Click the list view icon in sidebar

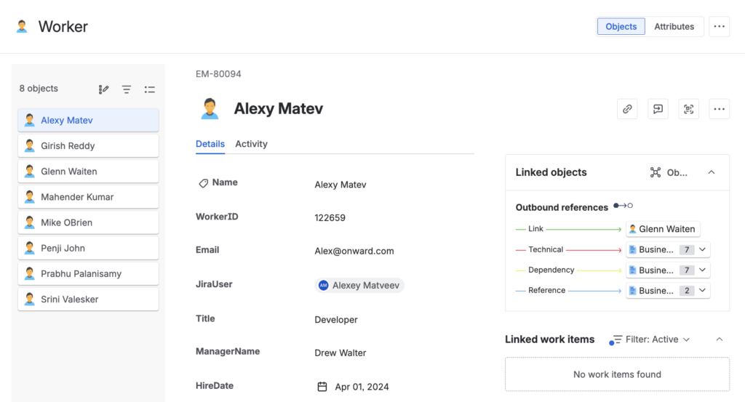point(150,89)
